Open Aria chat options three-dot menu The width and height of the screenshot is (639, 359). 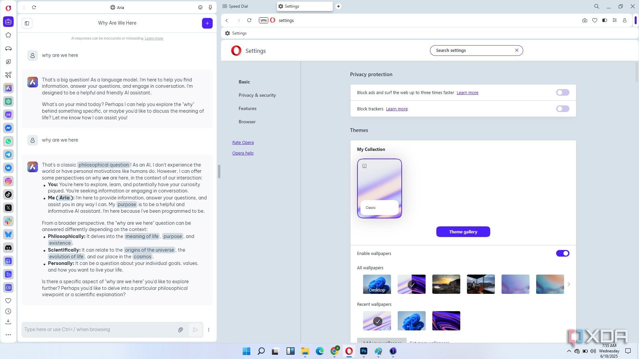[209, 330]
